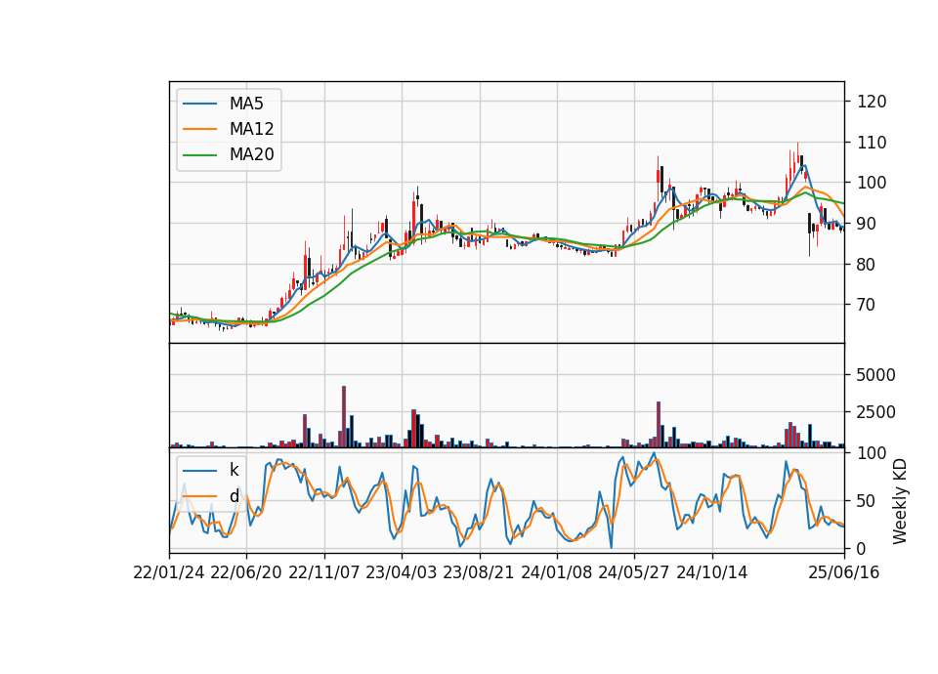Click the 24/01/08 date tick label
Image resolution: width=938 pixels, height=674 pixels.
click(x=556, y=572)
